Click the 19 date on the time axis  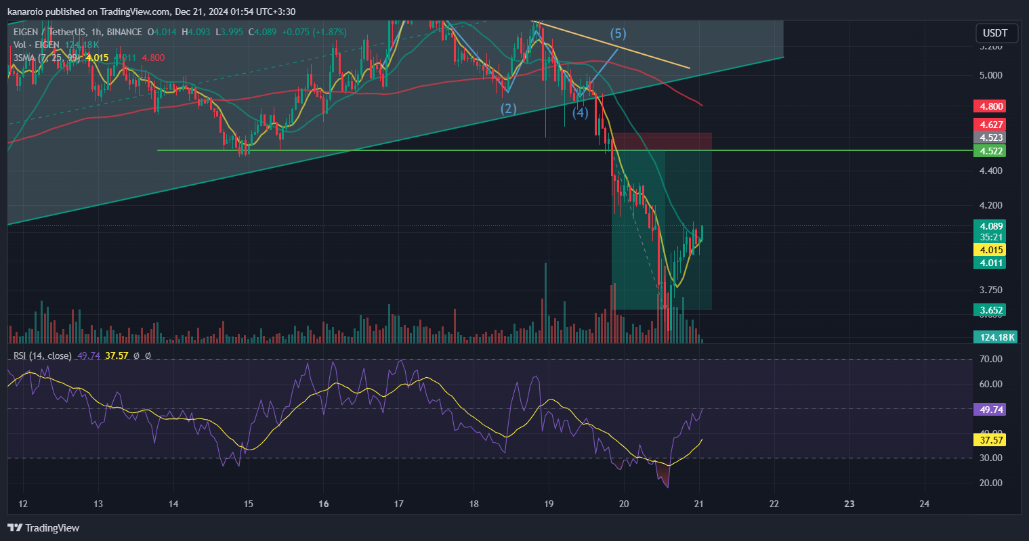pos(549,504)
